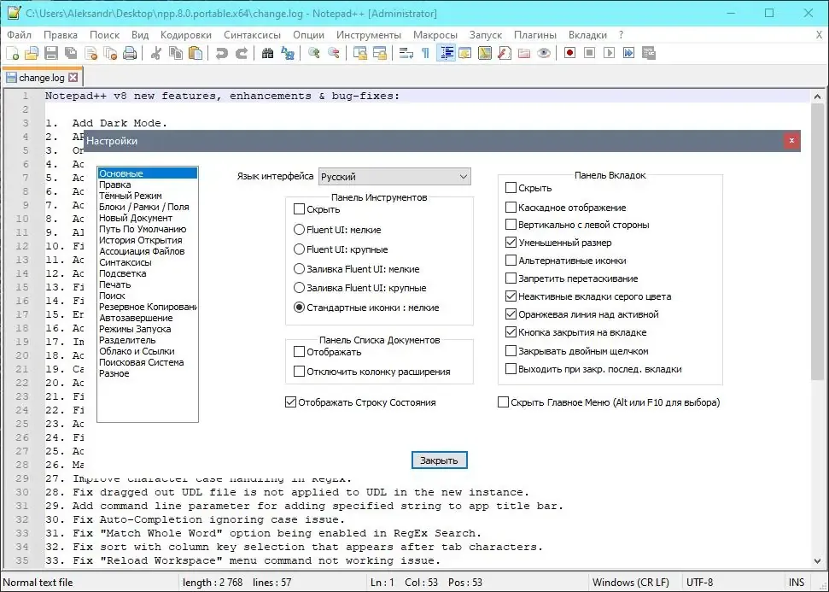Screen dimensions: 829x592
Task: Click the Print toolbar icon
Action: coord(130,53)
